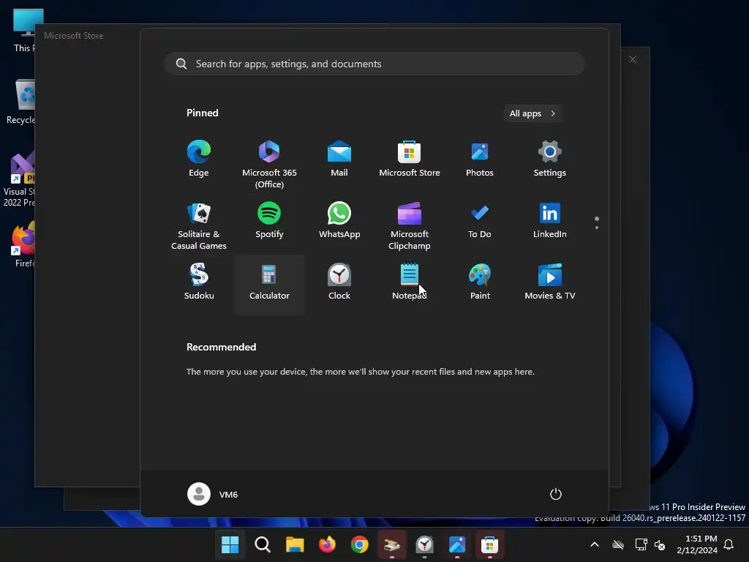Launch Chrome from the taskbar
The image size is (749, 562).
coord(360,544)
